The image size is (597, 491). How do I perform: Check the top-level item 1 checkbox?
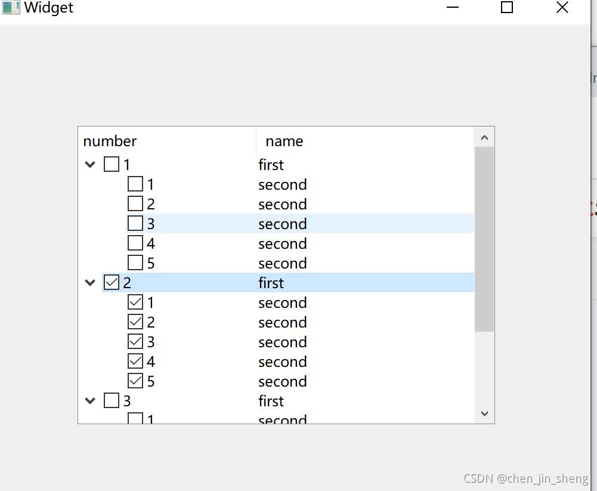pyautogui.click(x=112, y=164)
